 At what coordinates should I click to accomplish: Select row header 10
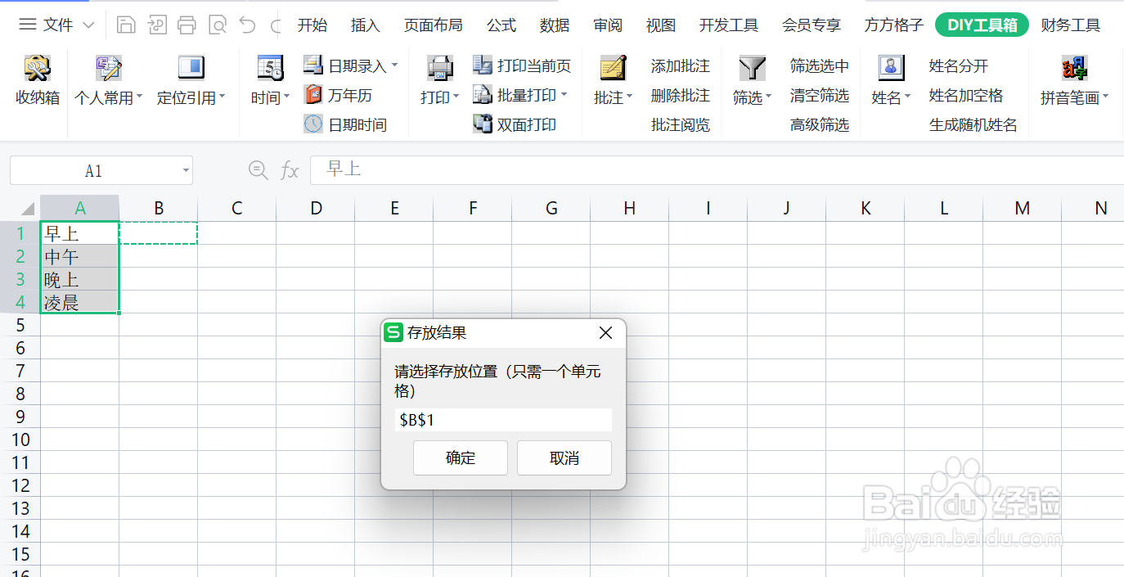coord(20,440)
